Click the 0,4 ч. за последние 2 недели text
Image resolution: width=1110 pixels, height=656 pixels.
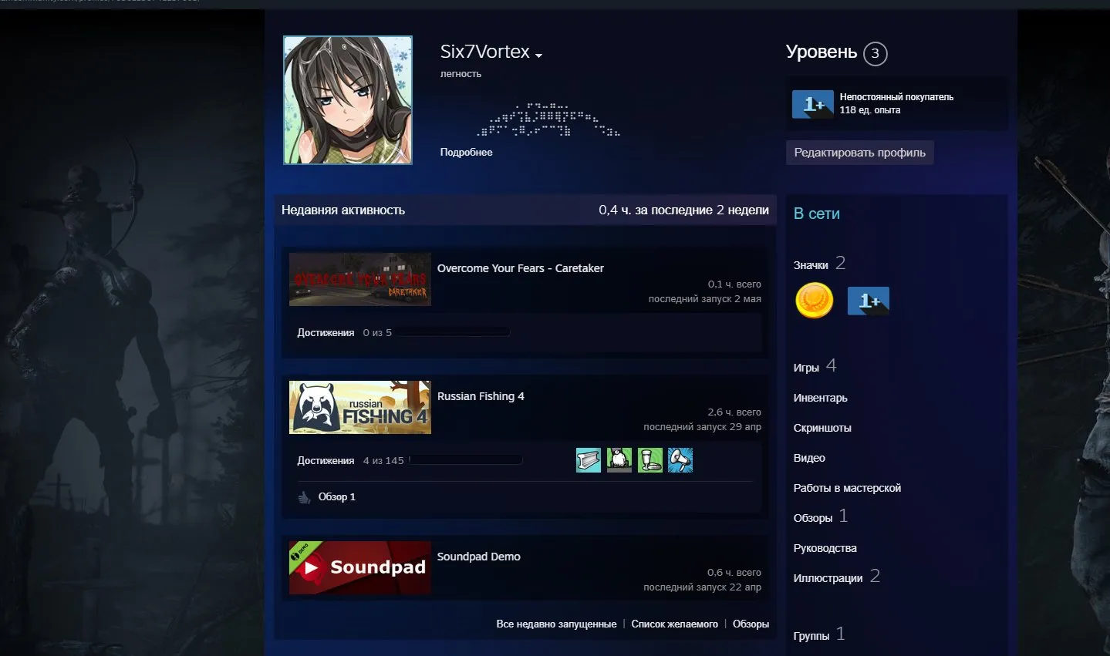click(683, 210)
